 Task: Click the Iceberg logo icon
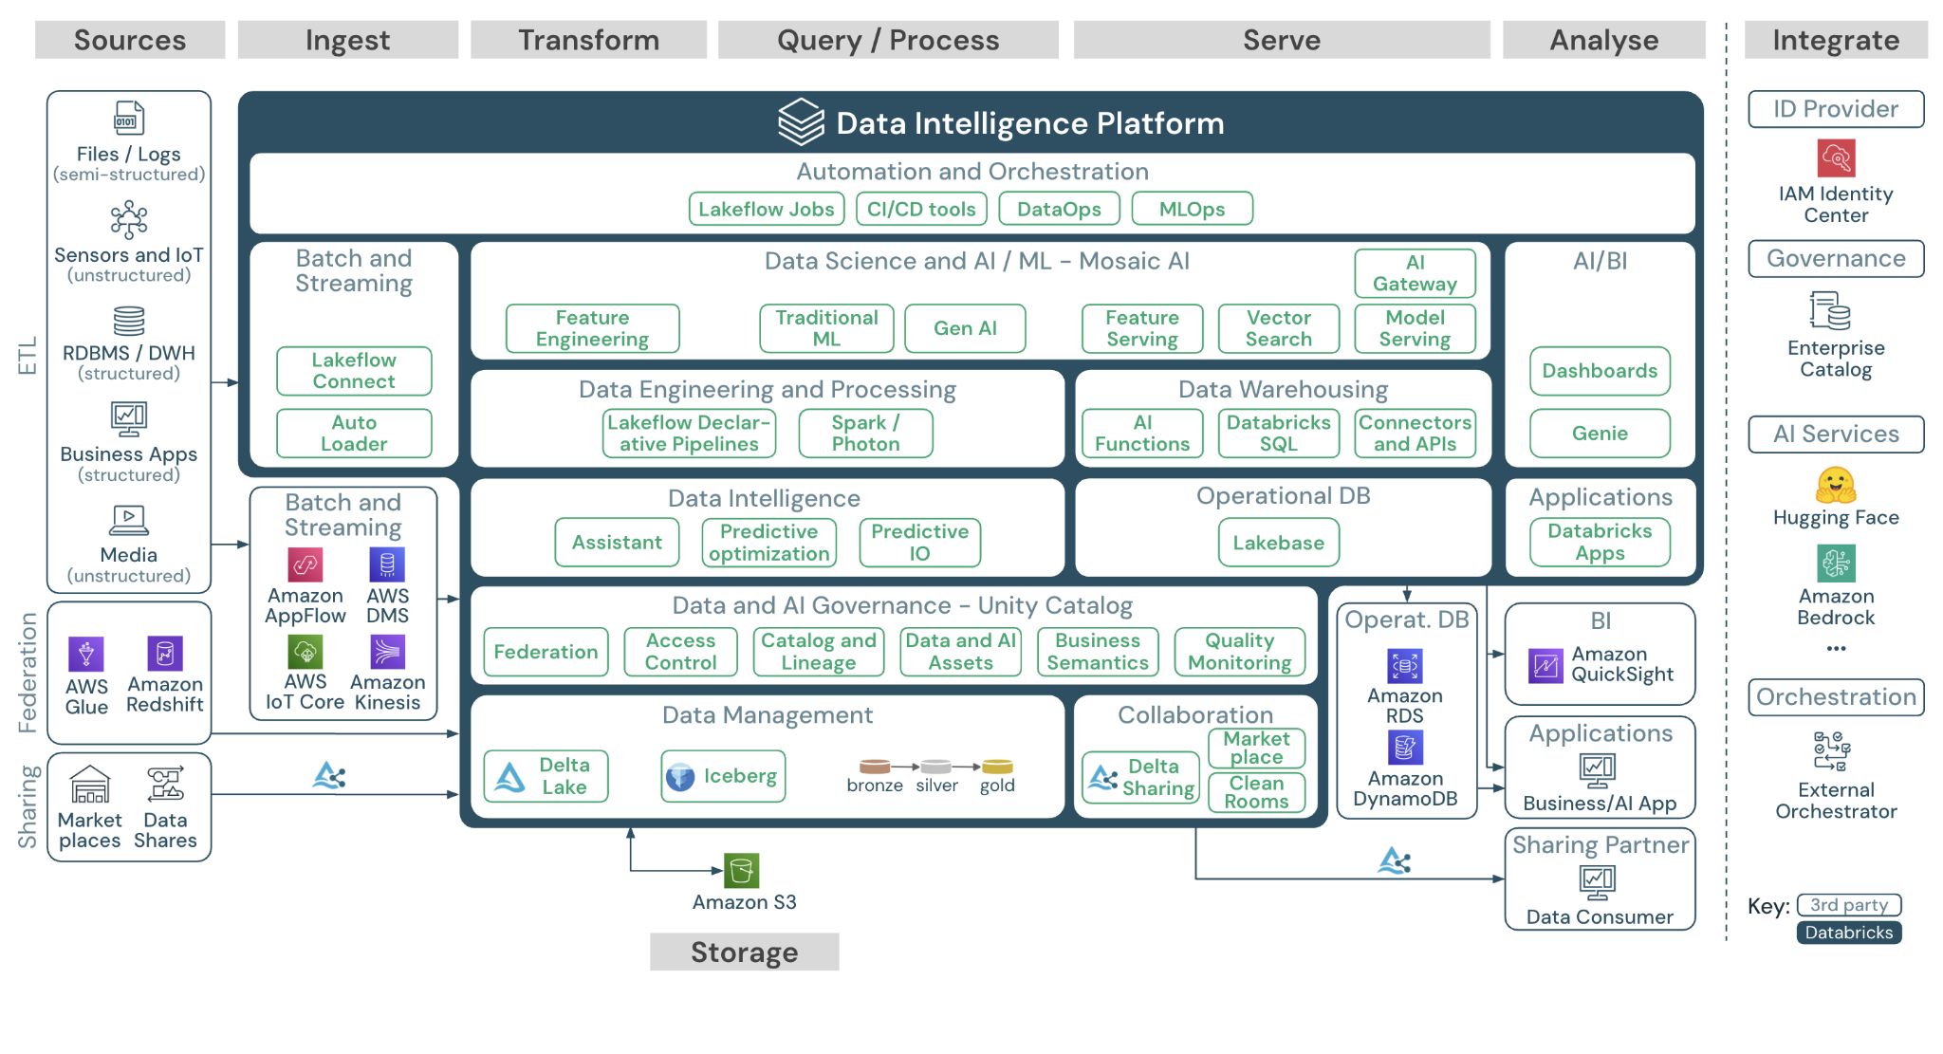(680, 777)
